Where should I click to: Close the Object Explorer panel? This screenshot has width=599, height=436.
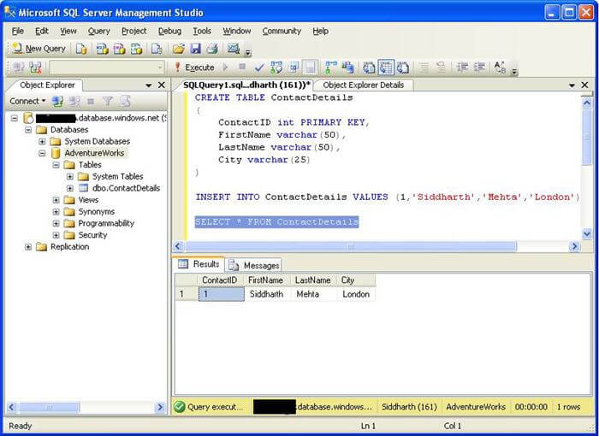[161, 85]
